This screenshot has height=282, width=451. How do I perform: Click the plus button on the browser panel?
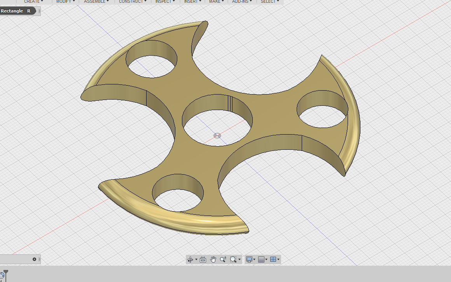(35, 259)
